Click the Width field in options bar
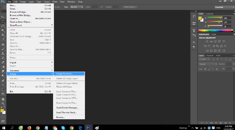The height and width of the screenshot is (130, 235). [x=95, y=7]
